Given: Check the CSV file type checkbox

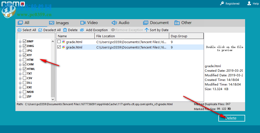Looking at the screenshot, I should click(24, 78).
